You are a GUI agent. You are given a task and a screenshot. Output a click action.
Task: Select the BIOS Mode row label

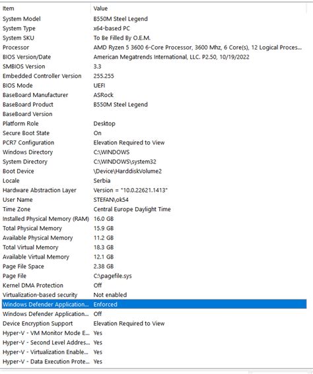pyautogui.click(x=18, y=86)
